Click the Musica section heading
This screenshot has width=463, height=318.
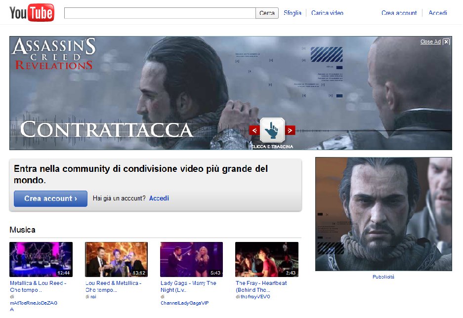pos(22,230)
